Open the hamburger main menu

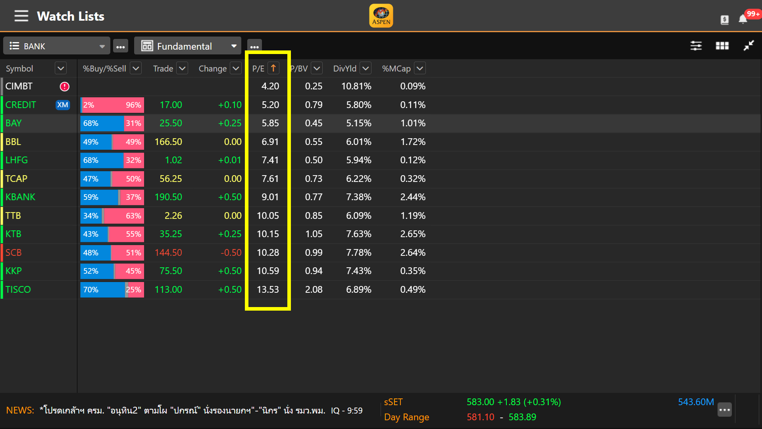coord(21,16)
